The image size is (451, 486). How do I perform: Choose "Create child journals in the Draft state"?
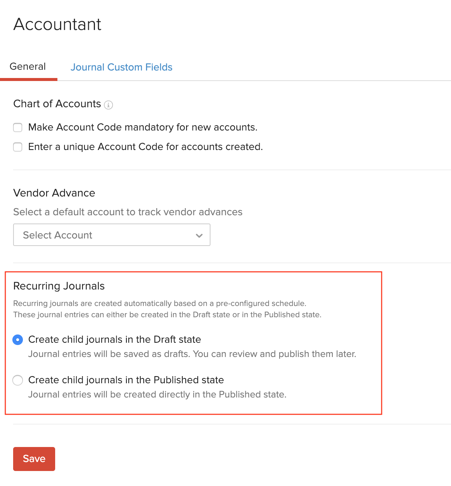18,340
